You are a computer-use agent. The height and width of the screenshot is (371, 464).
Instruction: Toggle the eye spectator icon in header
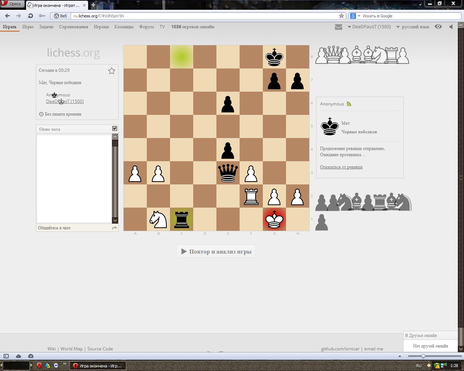[438, 27]
